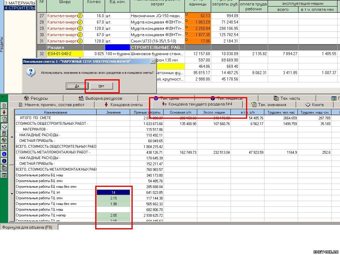Click the down arrow on the left panel splitter

pyautogui.click(x=12, y=194)
